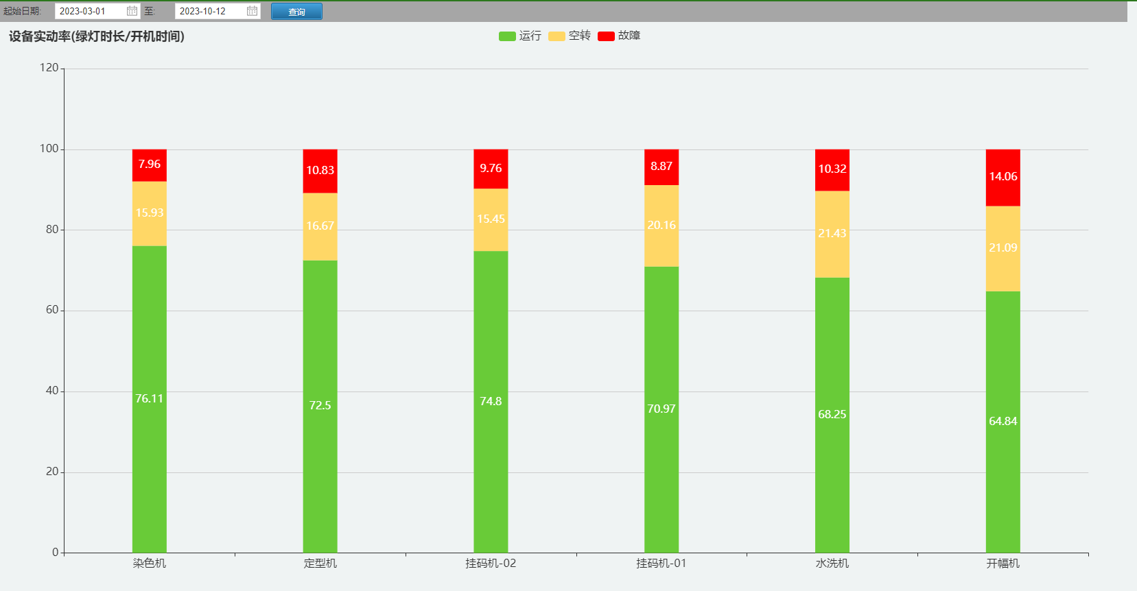Toggle the 空转 legend series
This screenshot has height=591, width=1137.
(569, 36)
